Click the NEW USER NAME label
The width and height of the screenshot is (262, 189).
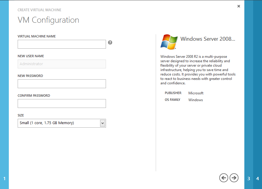[31, 56]
